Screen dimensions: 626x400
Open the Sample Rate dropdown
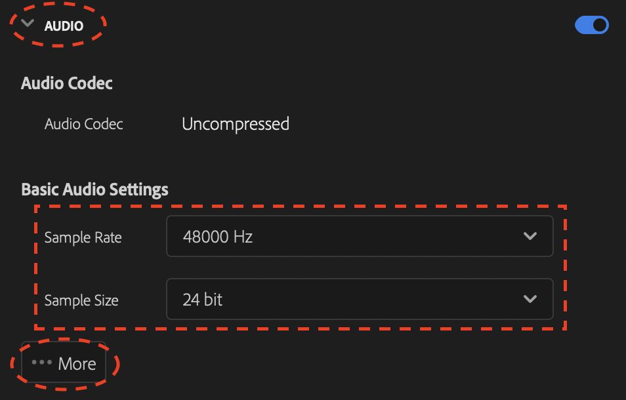point(360,236)
